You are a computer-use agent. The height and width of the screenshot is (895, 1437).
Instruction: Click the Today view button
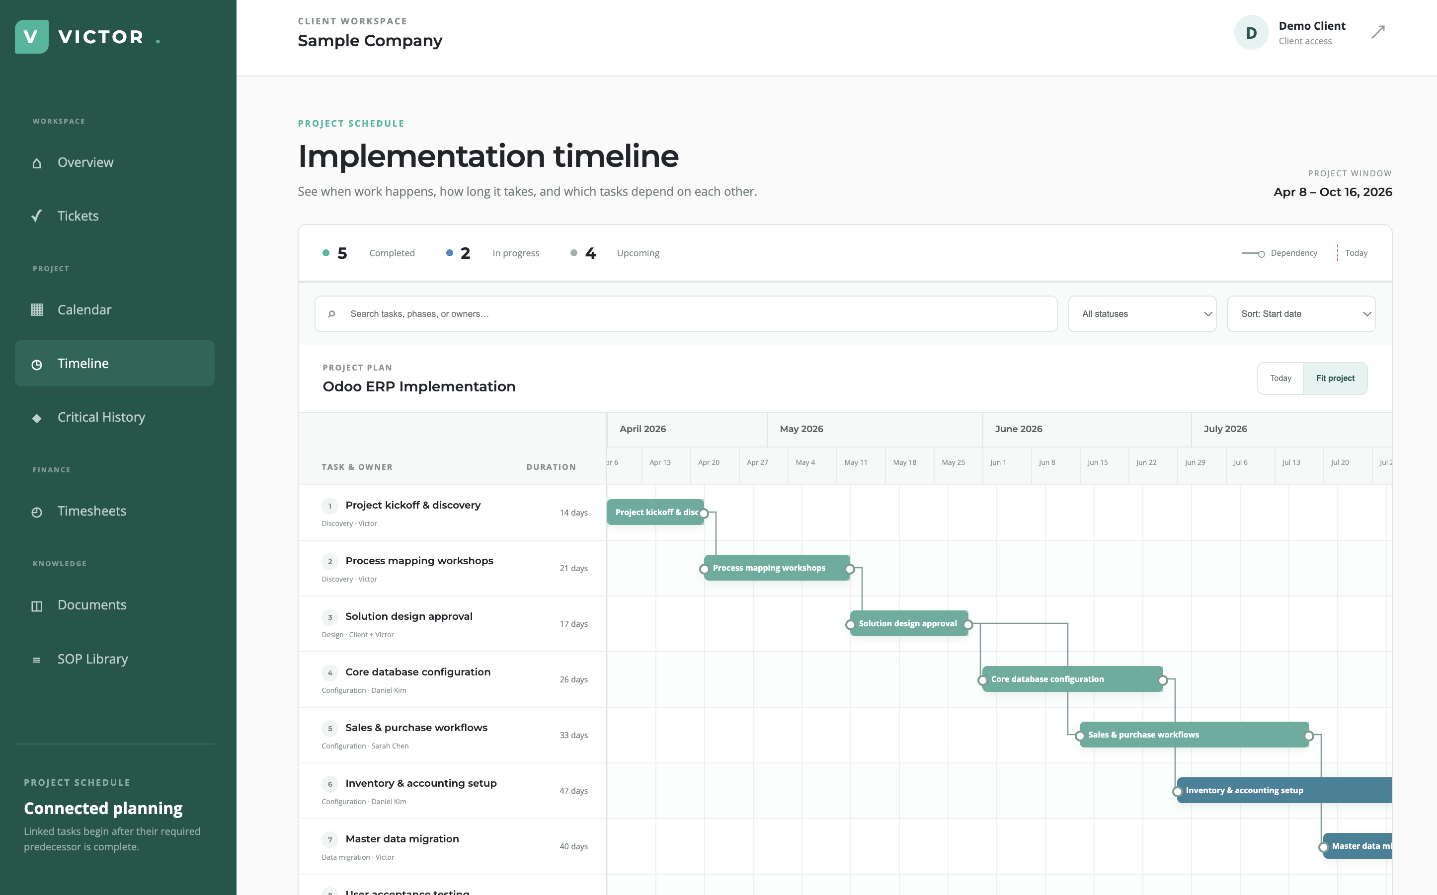pos(1280,378)
